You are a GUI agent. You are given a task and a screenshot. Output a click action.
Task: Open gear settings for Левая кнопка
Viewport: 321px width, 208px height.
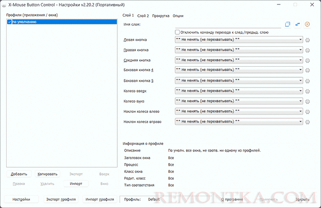[x=308, y=40]
